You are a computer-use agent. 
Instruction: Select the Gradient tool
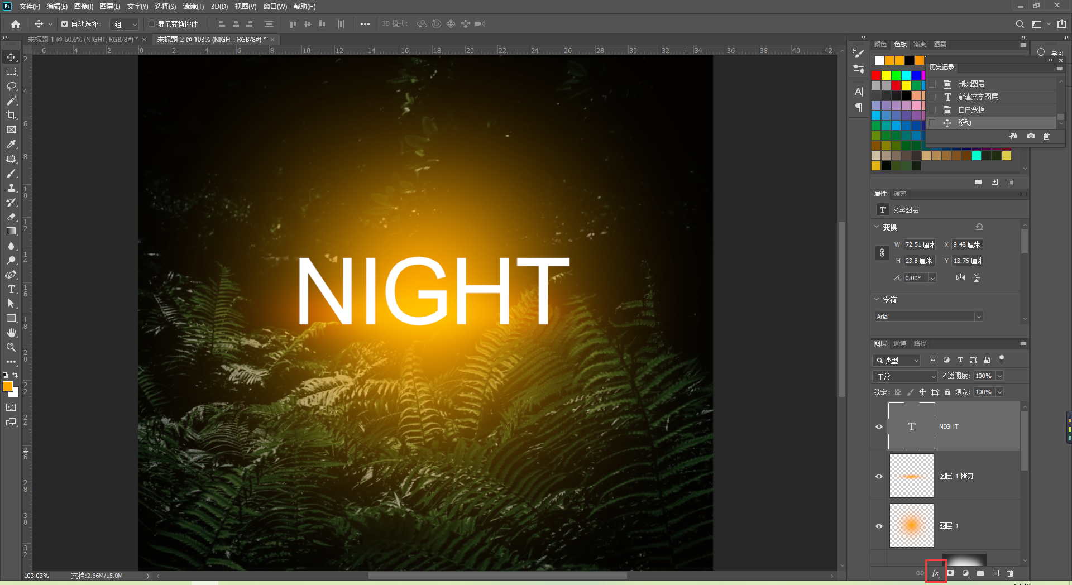(x=11, y=232)
